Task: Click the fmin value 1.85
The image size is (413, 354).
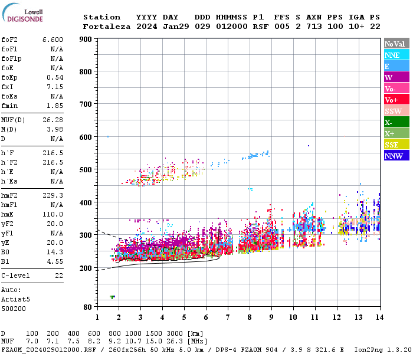Action: (55, 106)
